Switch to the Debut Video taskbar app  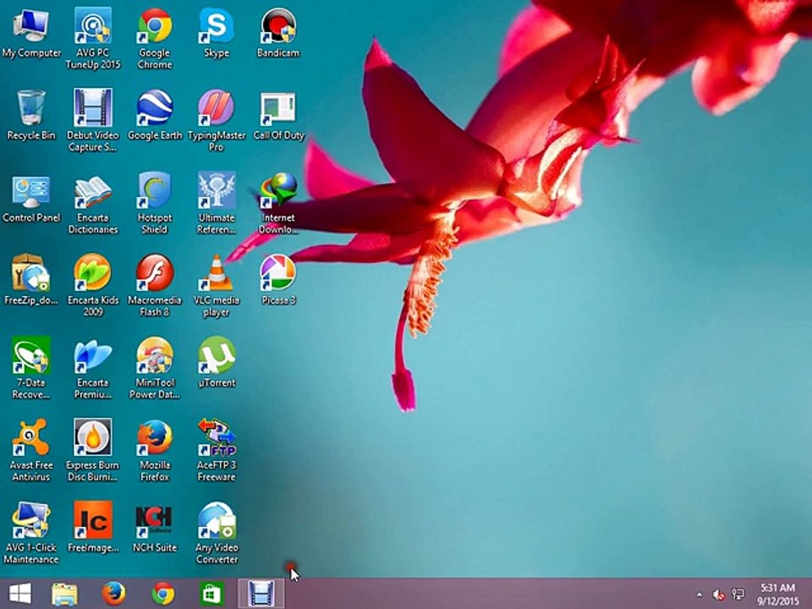pyautogui.click(x=261, y=594)
